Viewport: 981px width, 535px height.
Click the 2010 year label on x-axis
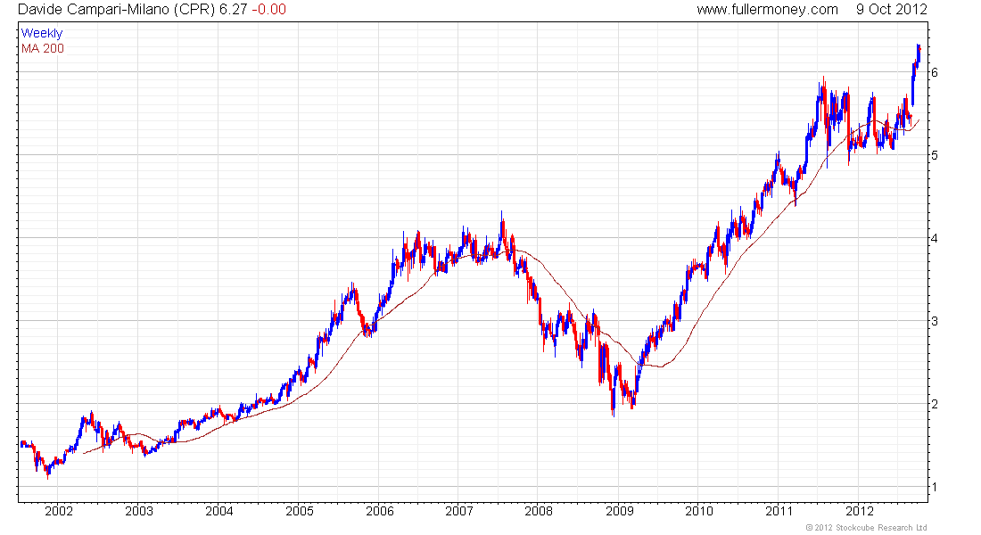699,511
